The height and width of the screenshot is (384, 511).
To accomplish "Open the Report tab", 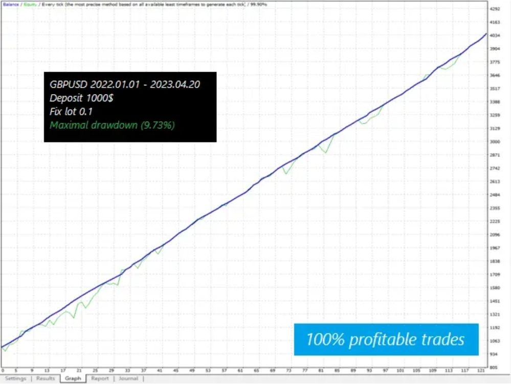I will (100, 379).
